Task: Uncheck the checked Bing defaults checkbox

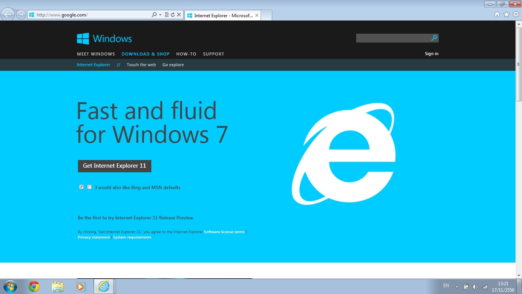Action: (x=81, y=187)
